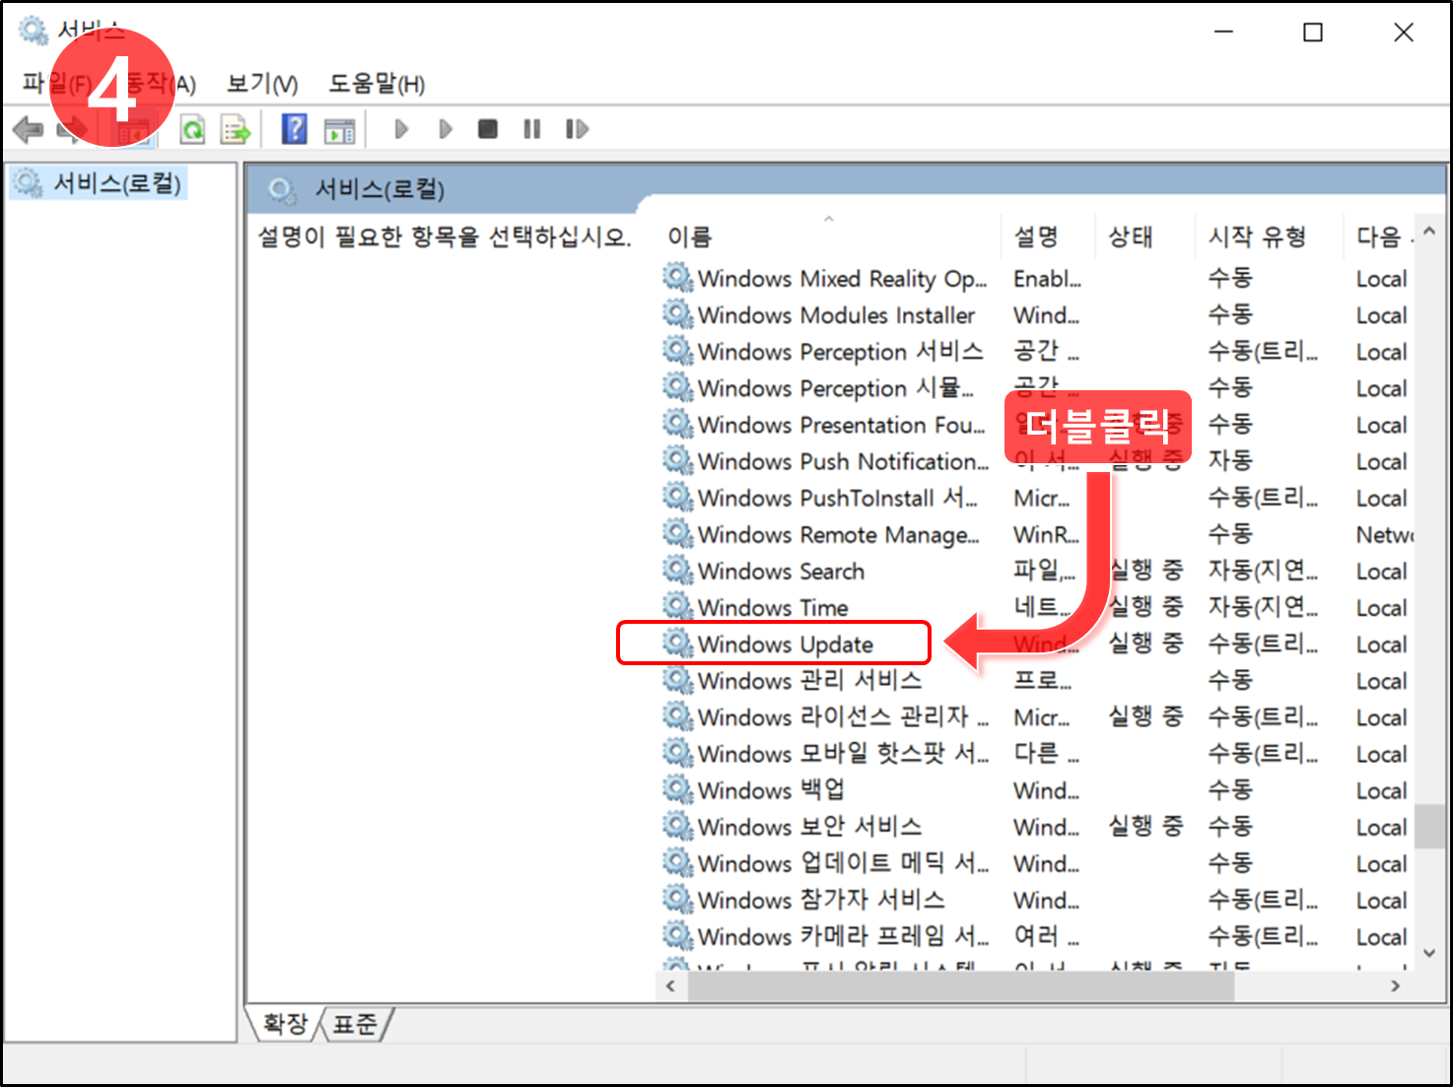Sort by the 이름 column header
Screen dimensions: 1453x1087
point(829,237)
